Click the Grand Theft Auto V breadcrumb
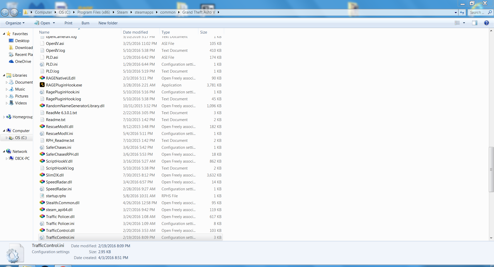The height and width of the screenshot is (267, 494). pyautogui.click(x=199, y=12)
